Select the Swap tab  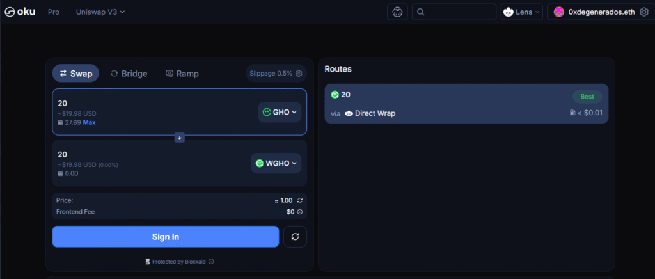click(75, 74)
